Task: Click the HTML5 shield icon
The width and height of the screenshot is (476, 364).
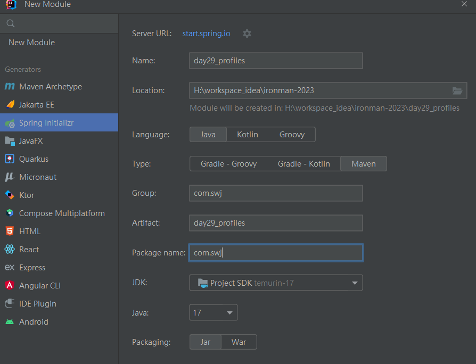Action: pyautogui.click(x=10, y=231)
